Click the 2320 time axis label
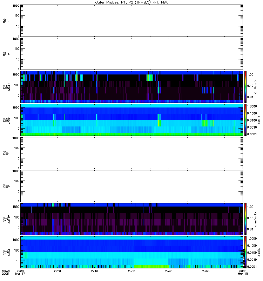The height and width of the screenshot is (281, 263). [169, 271]
